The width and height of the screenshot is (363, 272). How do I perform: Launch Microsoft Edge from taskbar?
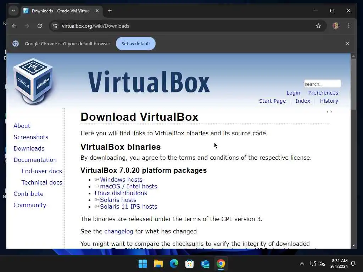[x=174, y=263]
